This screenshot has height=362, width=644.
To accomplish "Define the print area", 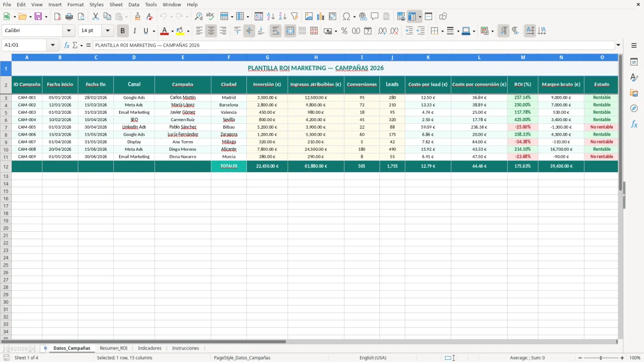I will point(401,17).
